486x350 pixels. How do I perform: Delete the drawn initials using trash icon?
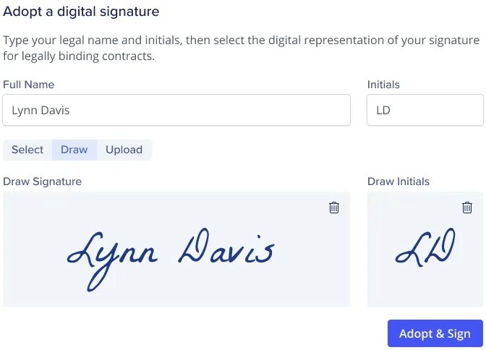467,208
